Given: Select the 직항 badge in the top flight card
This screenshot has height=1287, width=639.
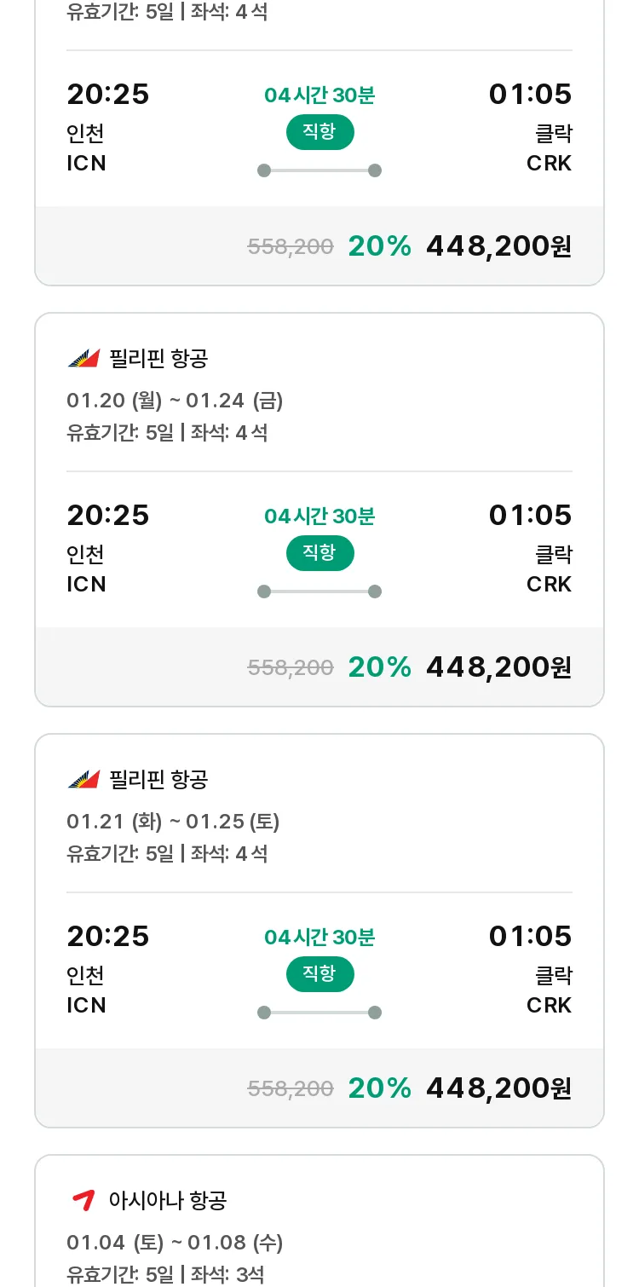Looking at the screenshot, I should [319, 132].
